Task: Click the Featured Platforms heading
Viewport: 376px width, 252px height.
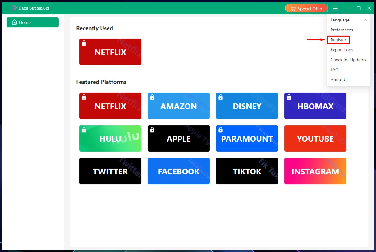Action: coord(101,82)
